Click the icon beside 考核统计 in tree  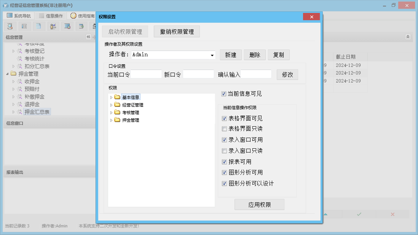[x=19, y=59]
